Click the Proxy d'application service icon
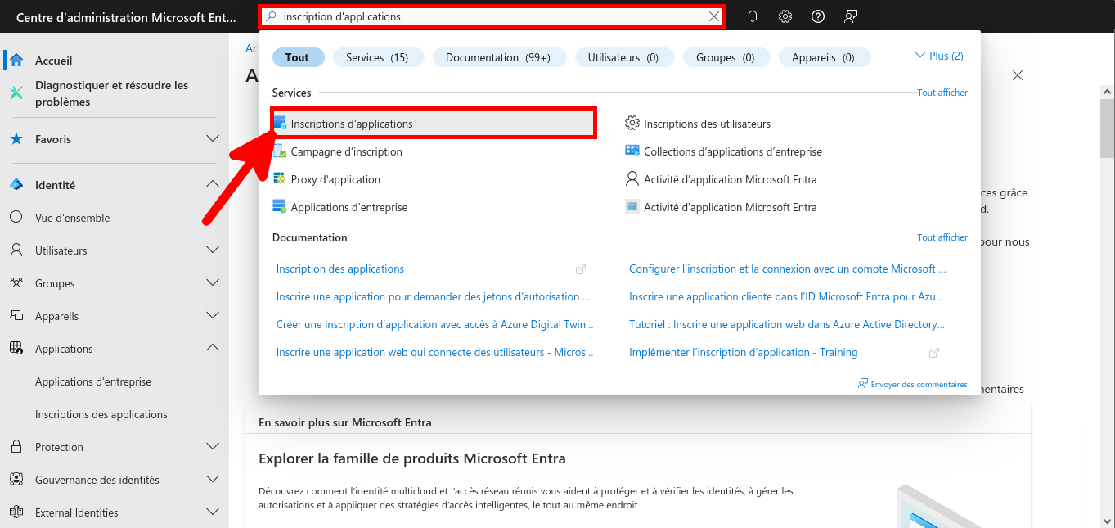This screenshot has height=528, width=1115. pos(281,178)
